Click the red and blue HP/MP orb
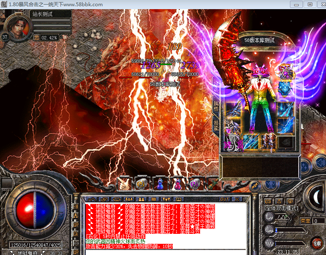Viewport: 326px width, 255px height. (x=35, y=210)
